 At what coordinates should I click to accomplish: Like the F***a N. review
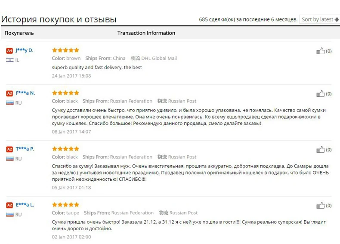coord(321,94)
